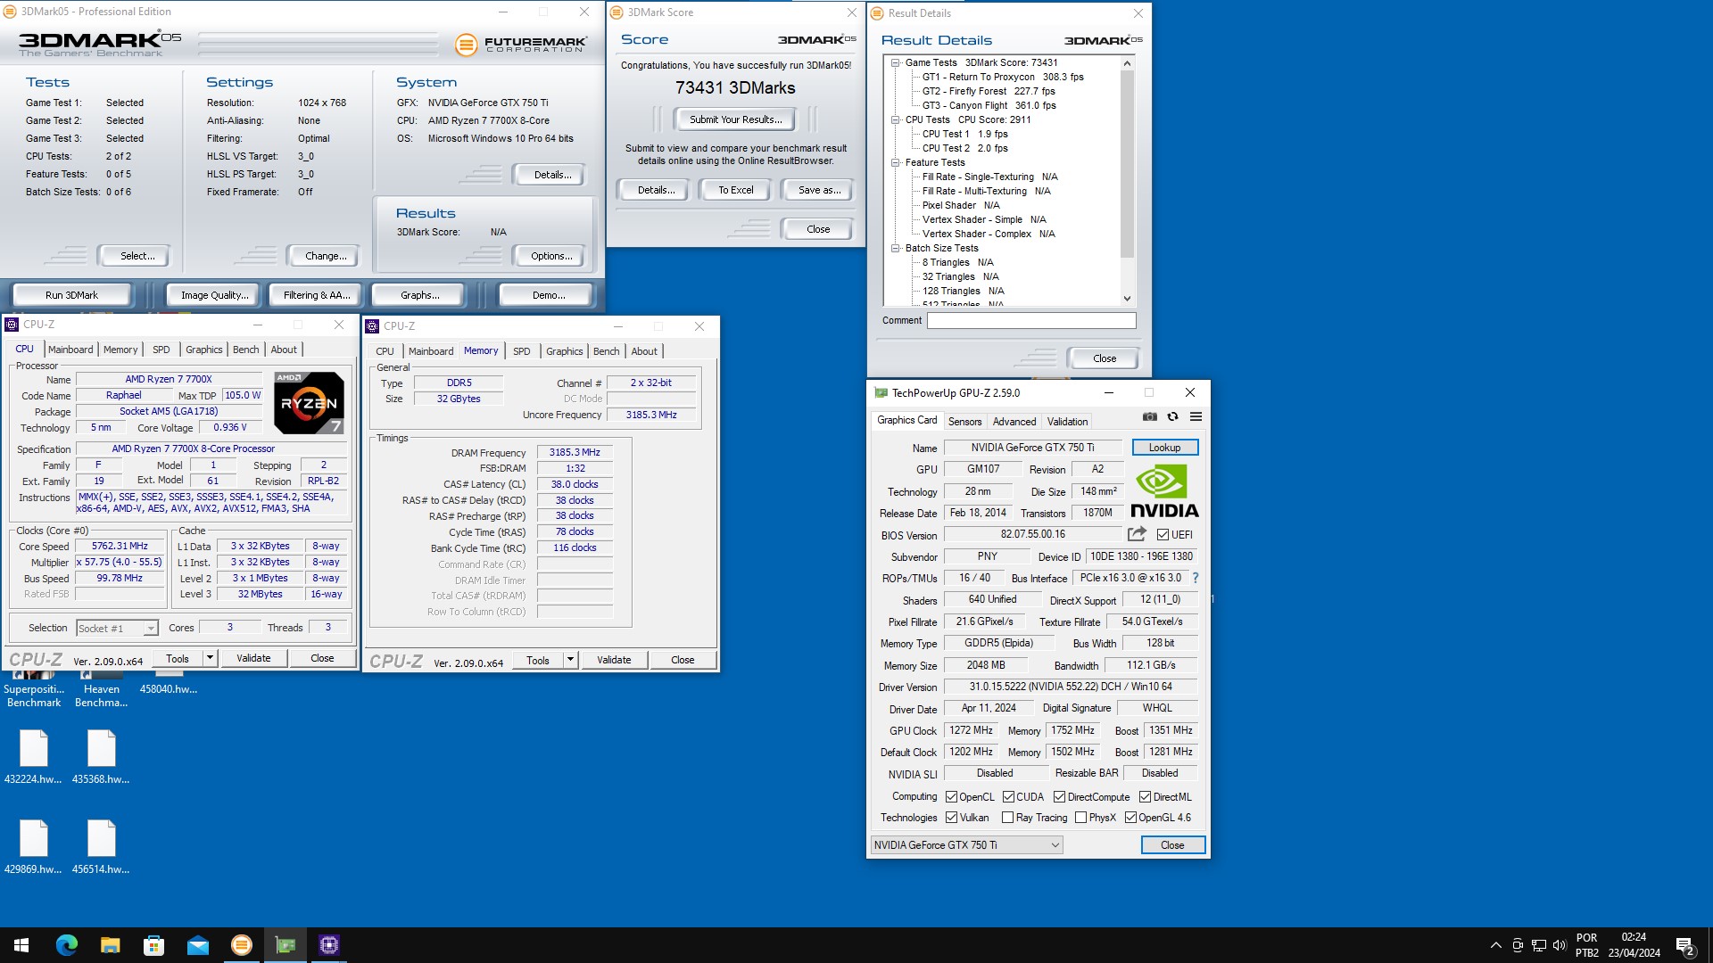Click Run 3DMark button

(x=71, y=295)
